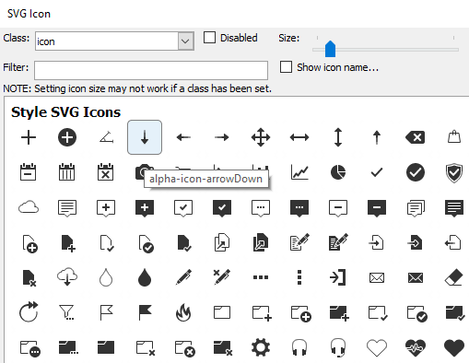
Task: Select the pie chart icon
Action: click(338, 172)
